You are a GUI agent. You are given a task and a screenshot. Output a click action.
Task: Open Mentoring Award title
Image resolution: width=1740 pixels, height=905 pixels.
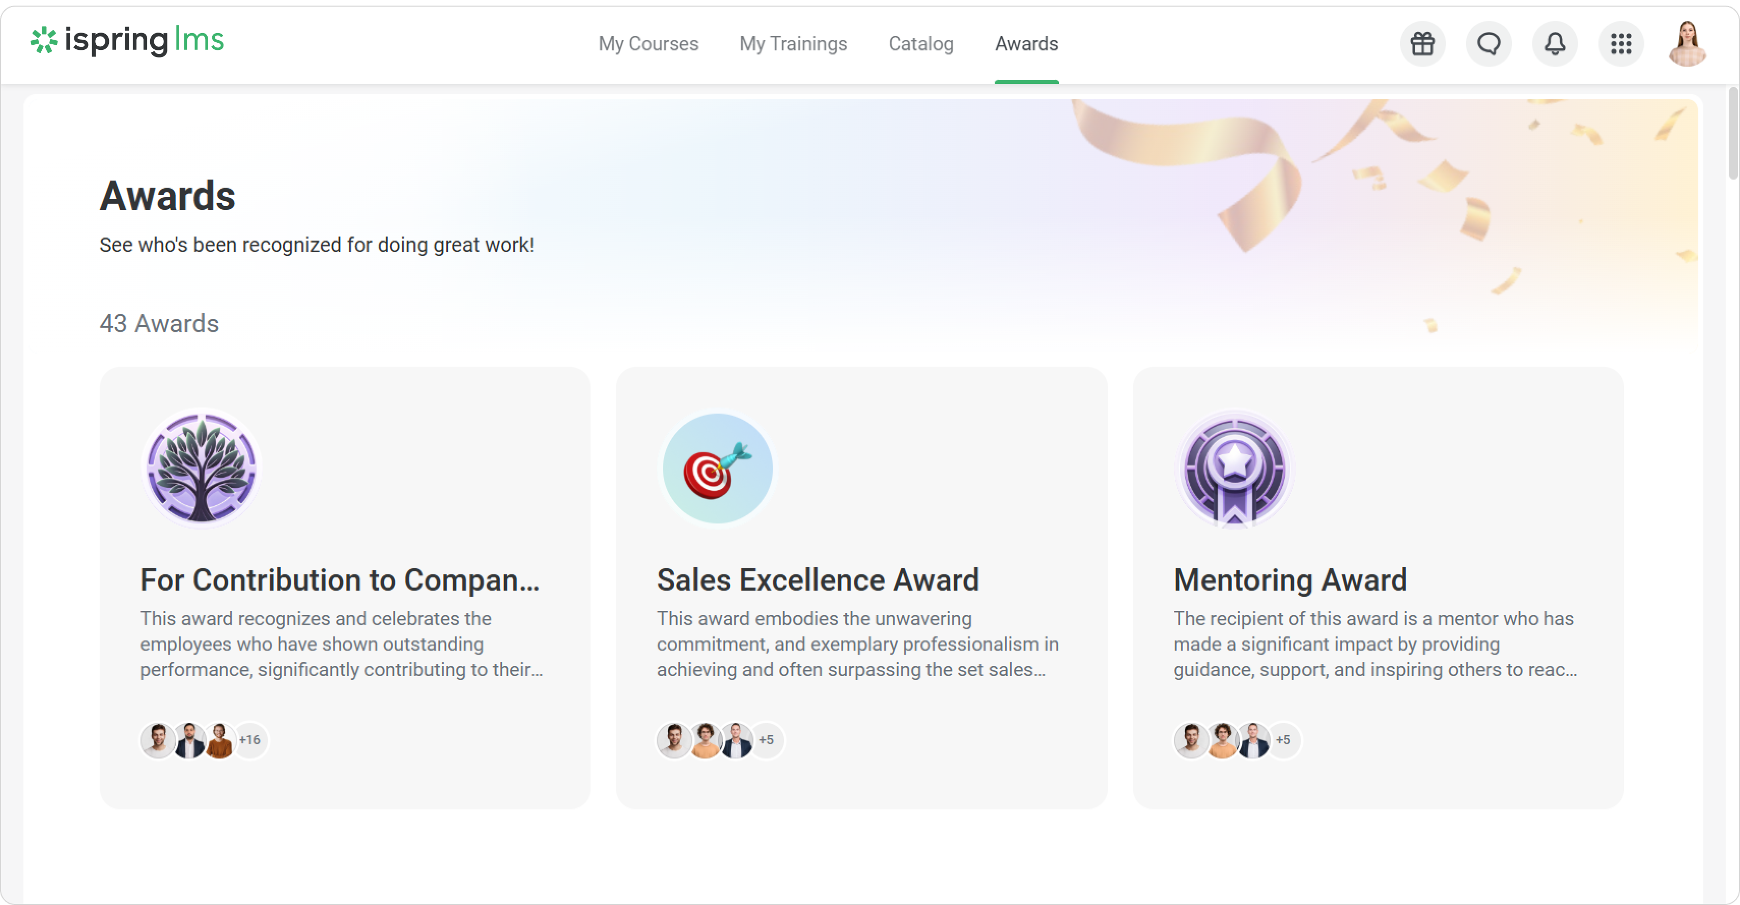(1289, 580)
